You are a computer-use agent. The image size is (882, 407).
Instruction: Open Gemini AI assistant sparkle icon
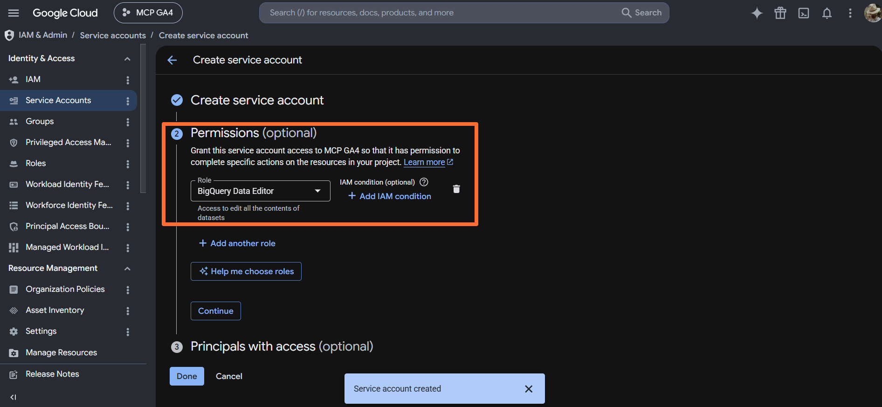pyautogui.click(x=757, y=13)
